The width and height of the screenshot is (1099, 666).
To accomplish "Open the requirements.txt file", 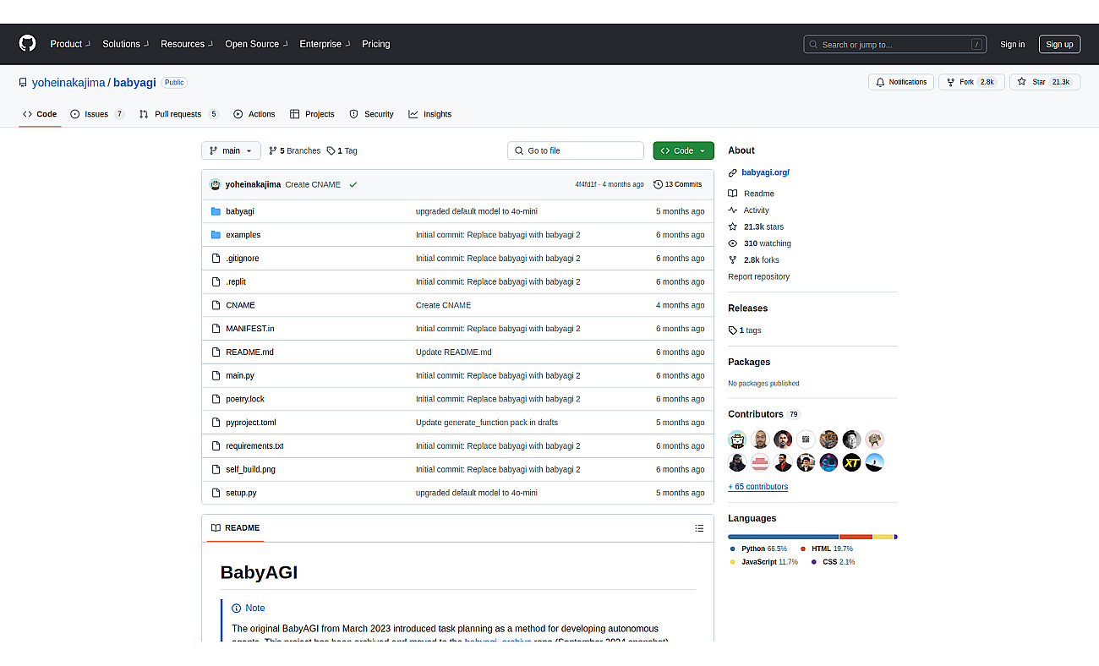I will pos(254,446).
